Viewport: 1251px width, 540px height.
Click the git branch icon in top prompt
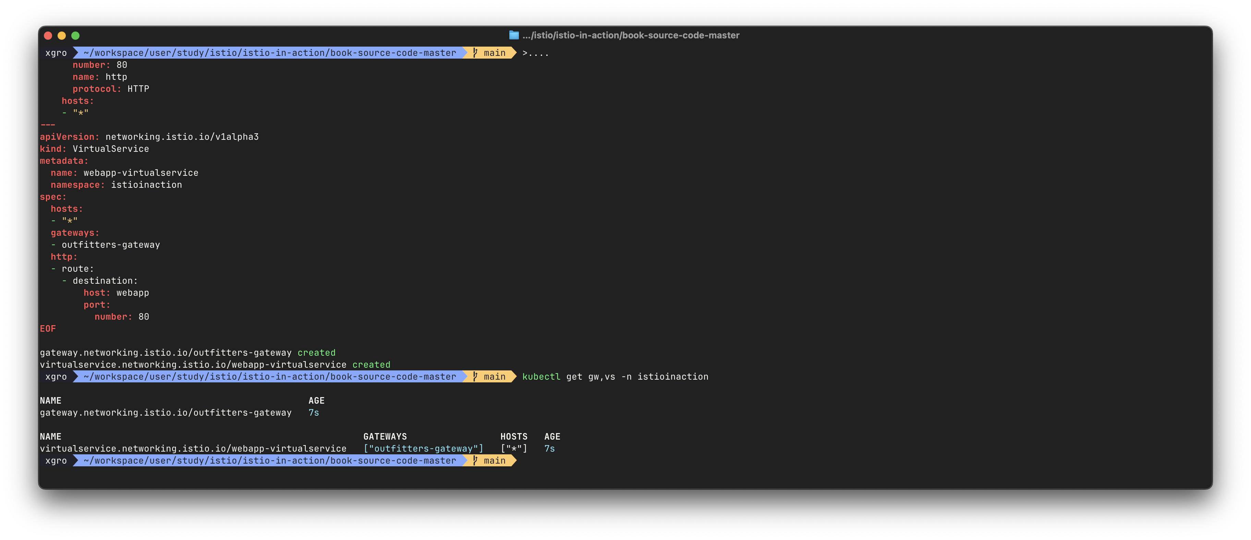coord(475,52)
